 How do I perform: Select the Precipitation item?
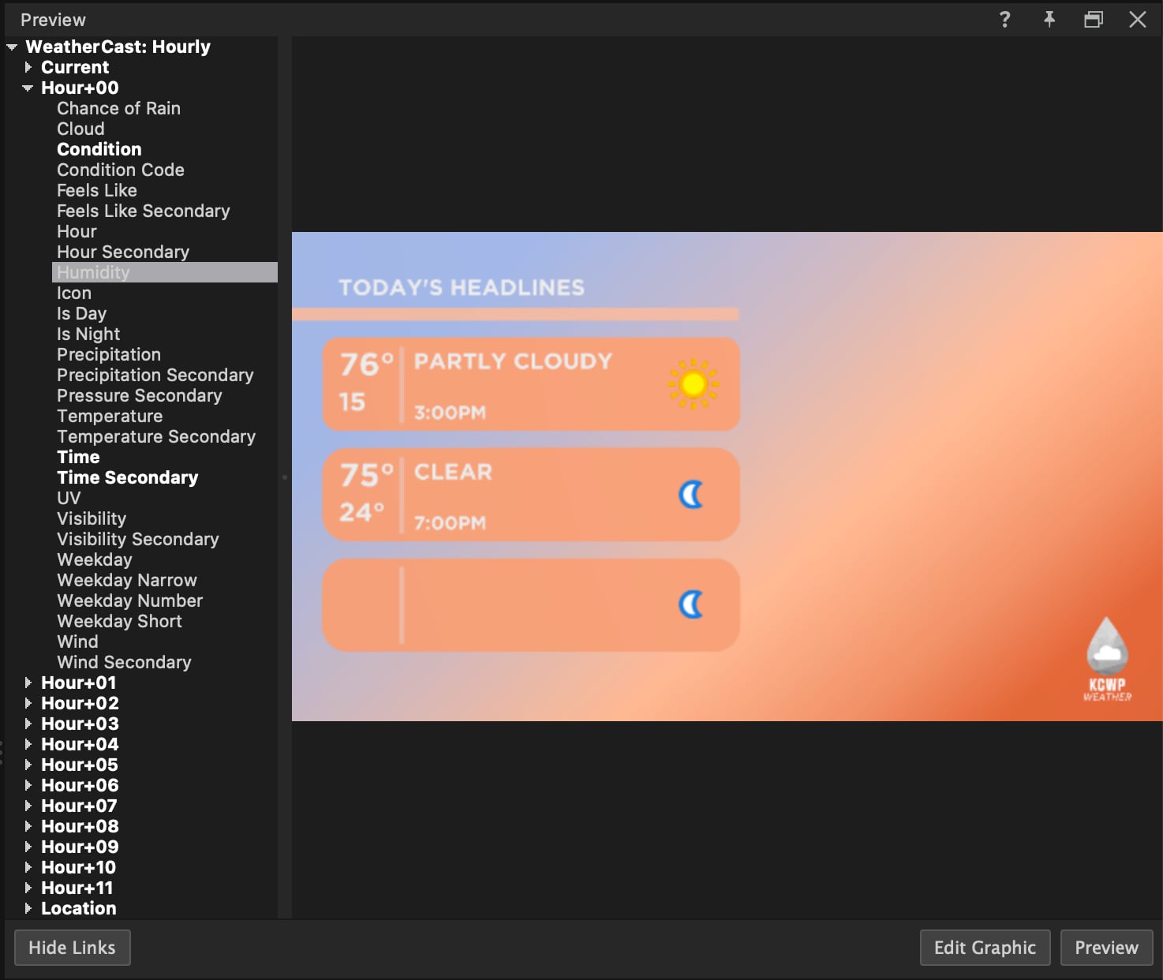pos(109,355)
